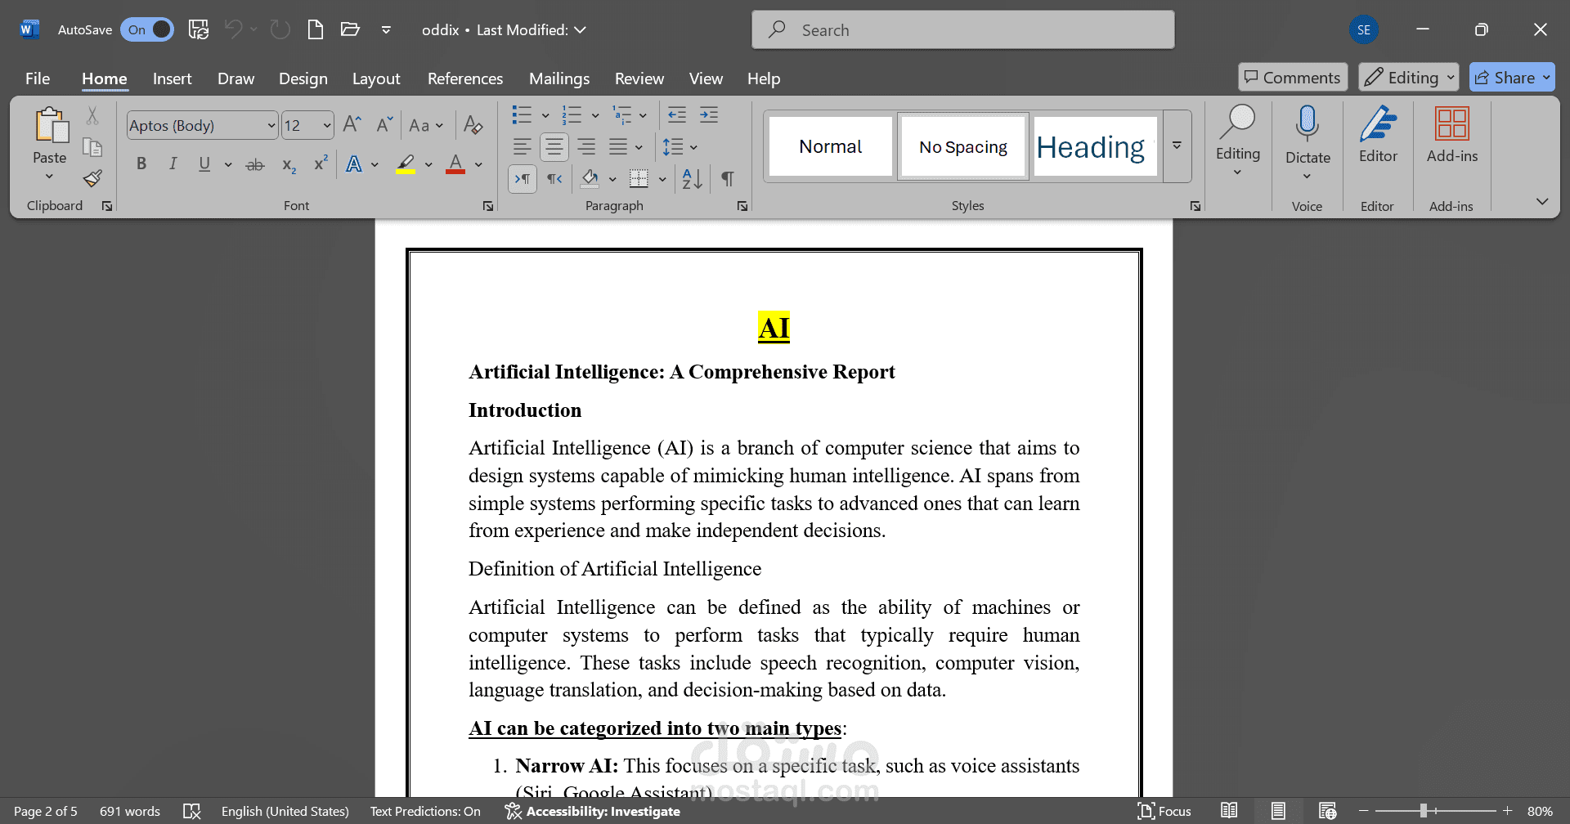Viewport: 1570px width, 824px height.
Task: Toggle Italic formatting
Action: coord(173,164)
